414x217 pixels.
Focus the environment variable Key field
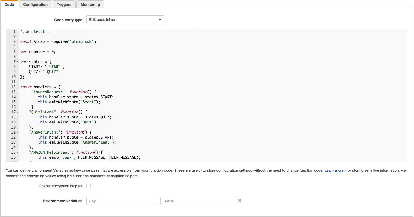click(x=123, y=201)
